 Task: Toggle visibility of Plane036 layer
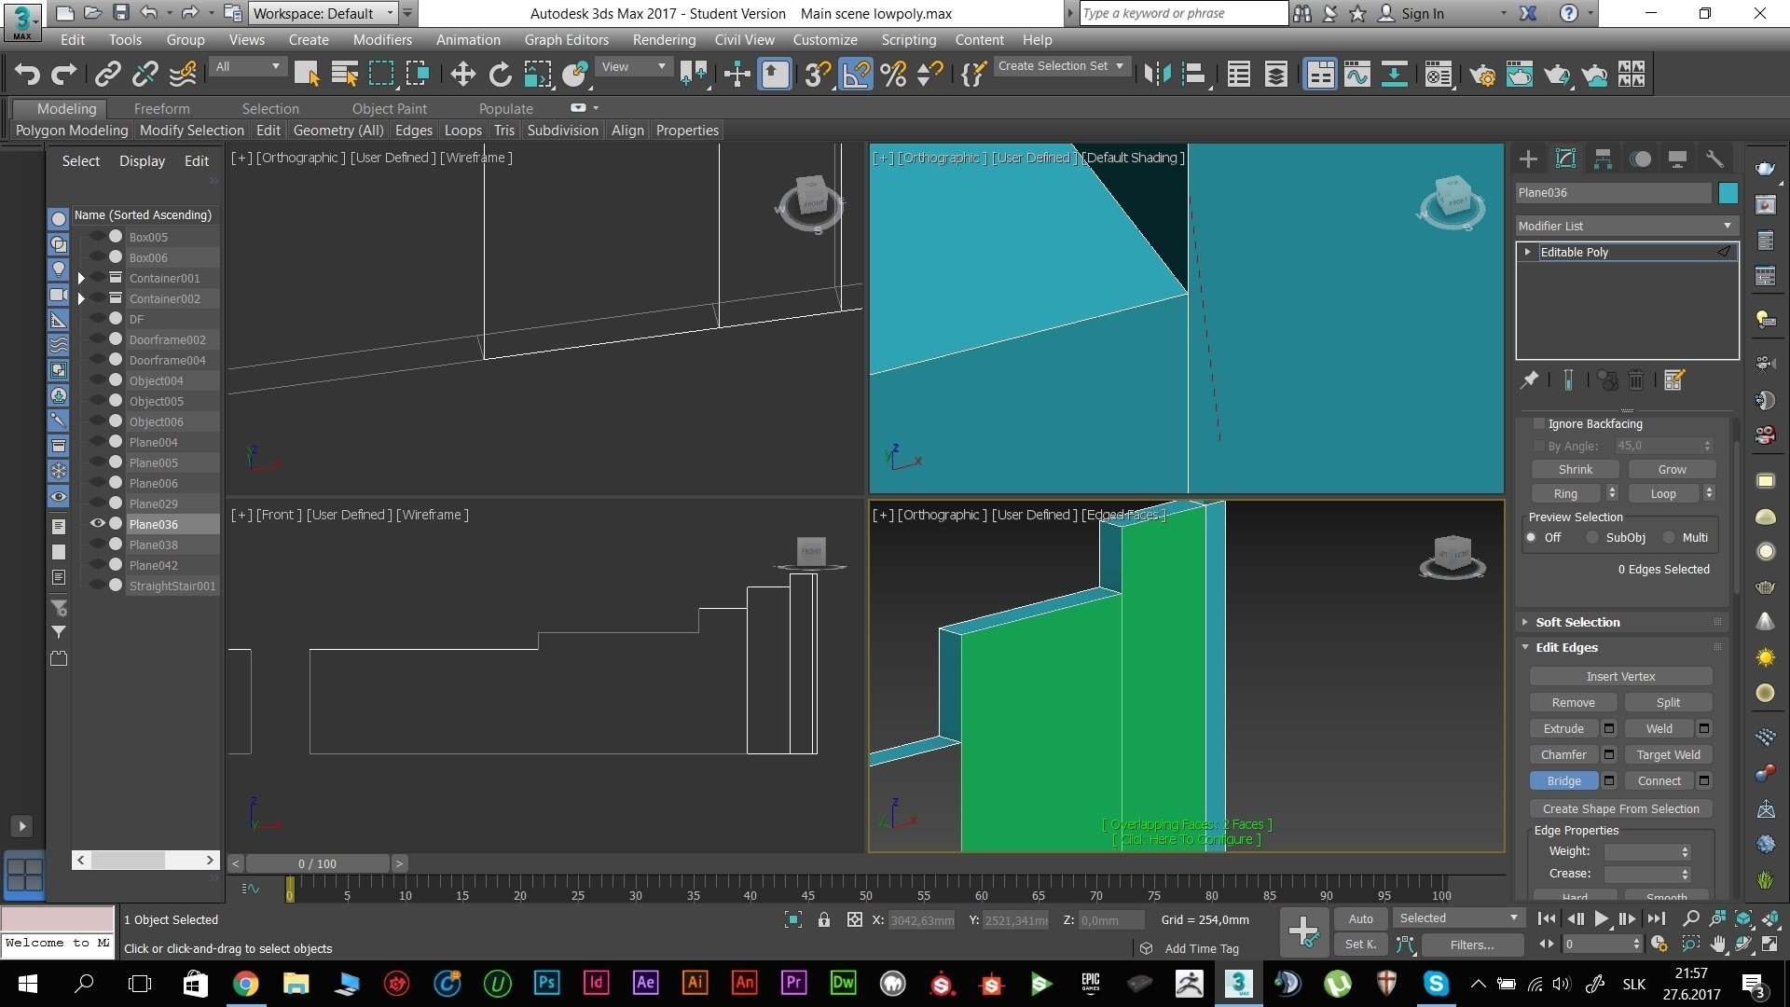[x=98, y=524]
